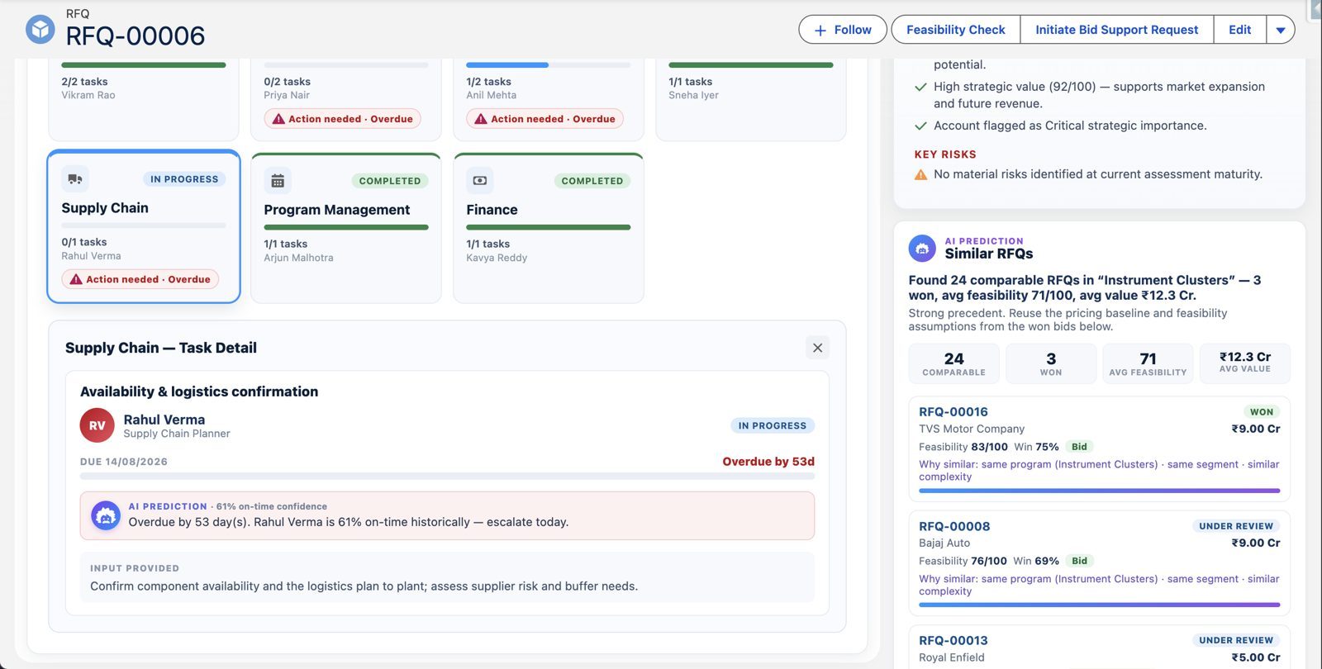Open the more actions dropdown arrow
Screen dimensions: 1322x669
(x=1281, y=30)
